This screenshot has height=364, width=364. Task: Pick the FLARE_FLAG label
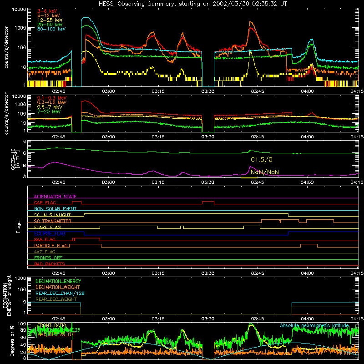pos(47,227)
